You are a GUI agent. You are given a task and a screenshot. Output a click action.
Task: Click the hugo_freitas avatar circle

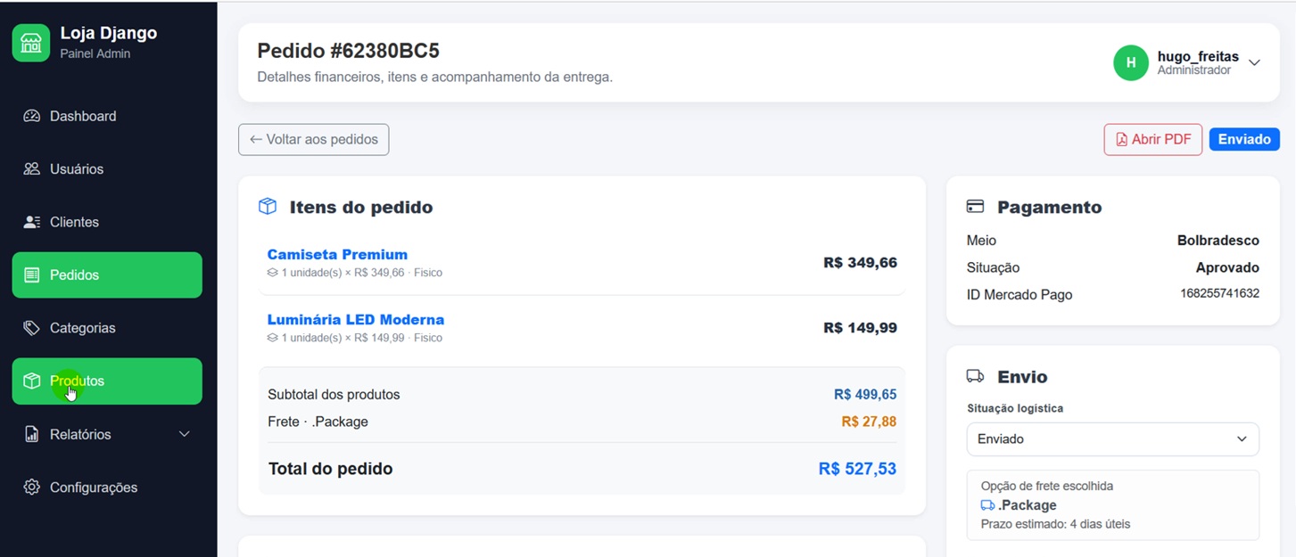[1131, 62]
